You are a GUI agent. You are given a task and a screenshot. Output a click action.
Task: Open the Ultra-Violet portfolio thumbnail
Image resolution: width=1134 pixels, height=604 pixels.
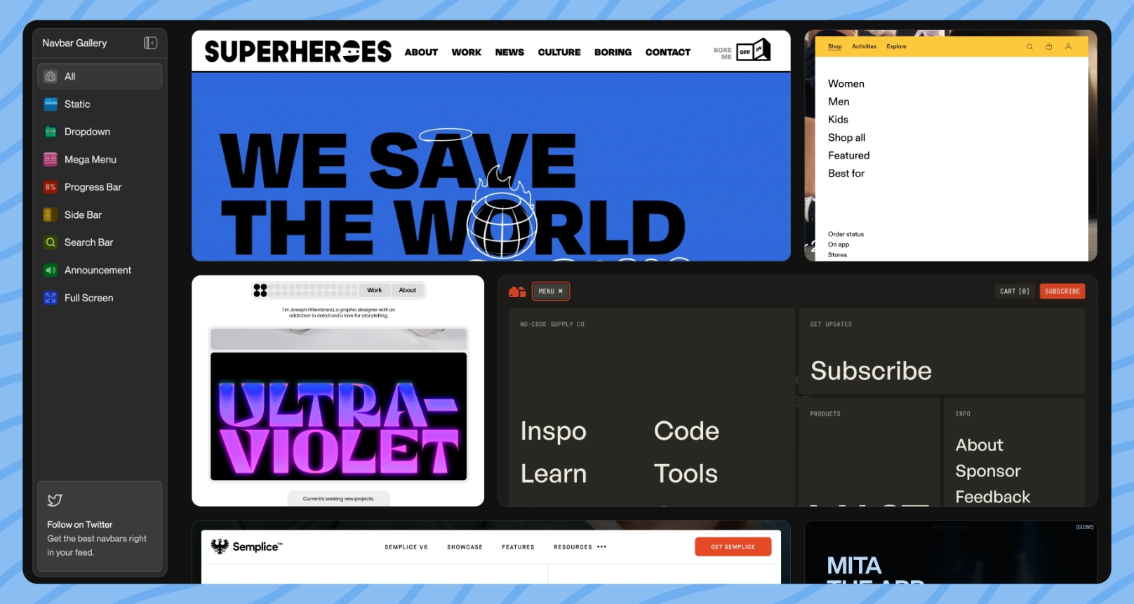338,416
